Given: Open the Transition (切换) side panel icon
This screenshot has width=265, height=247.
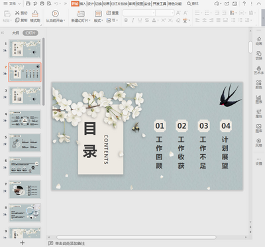Looking at the screenshot, I should click(x=259, y=54).
